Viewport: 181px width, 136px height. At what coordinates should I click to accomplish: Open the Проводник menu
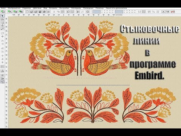(x=88, y=8)
